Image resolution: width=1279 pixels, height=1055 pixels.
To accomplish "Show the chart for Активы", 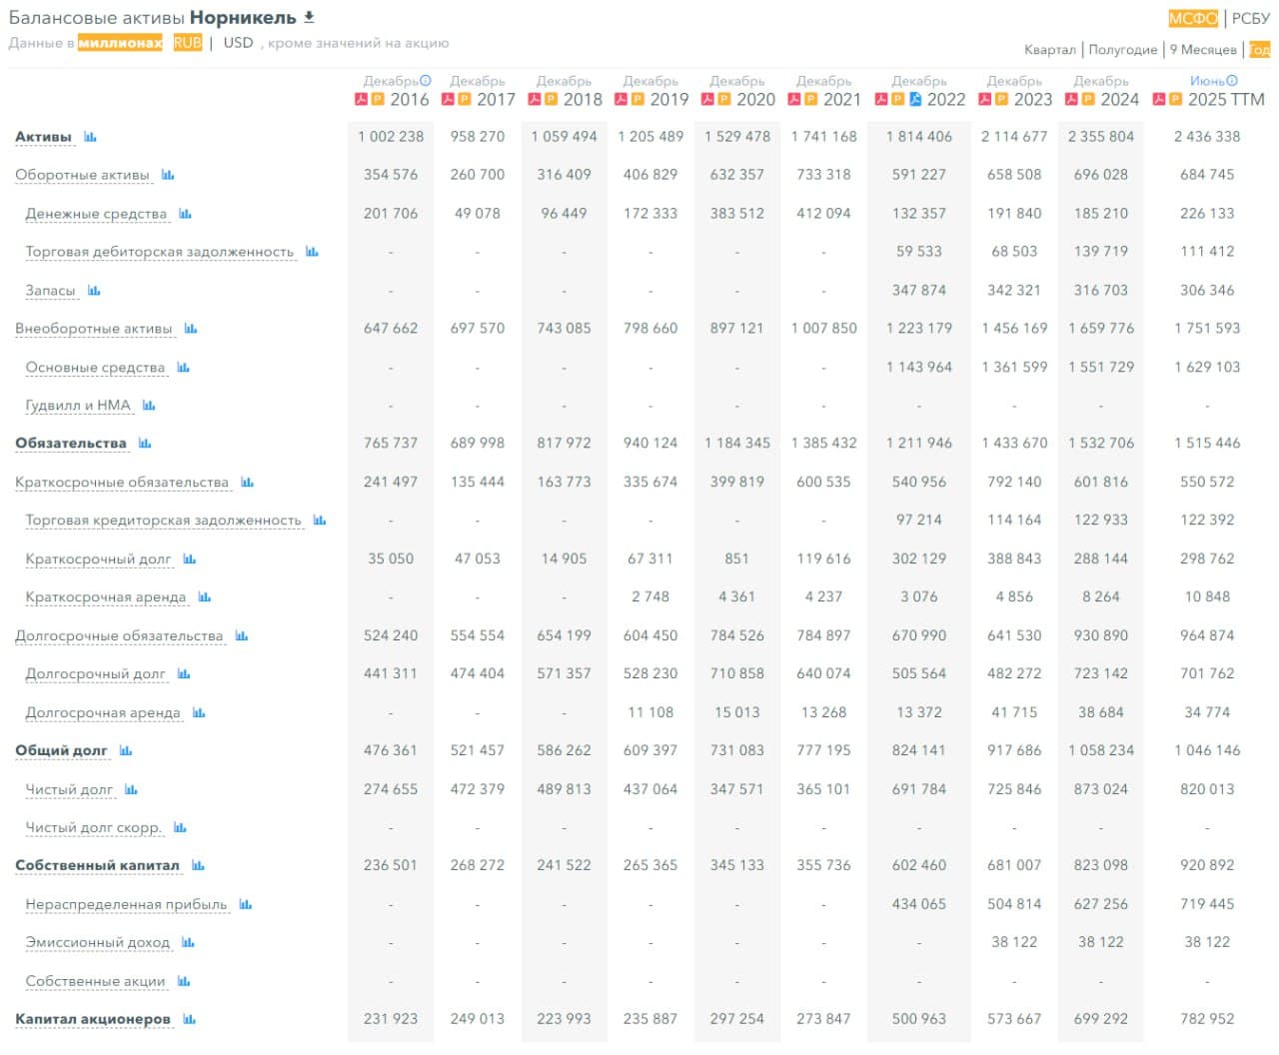I will coord(90,137).
